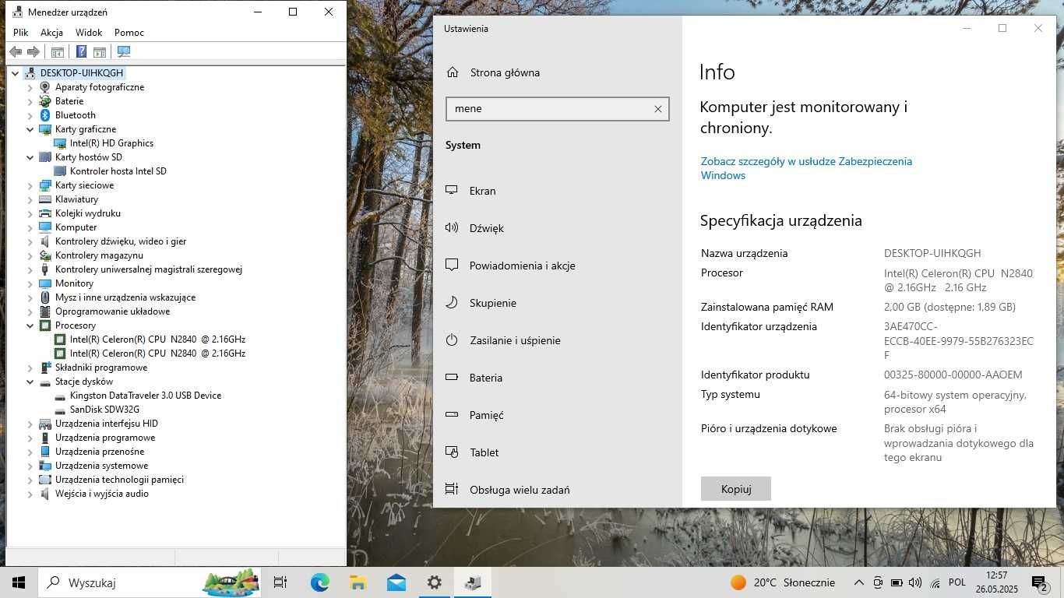The height and width of the screenshot is (598, 1064).
Task: Select the Bluetooth icon in device tree
Action: pos(45,115)
